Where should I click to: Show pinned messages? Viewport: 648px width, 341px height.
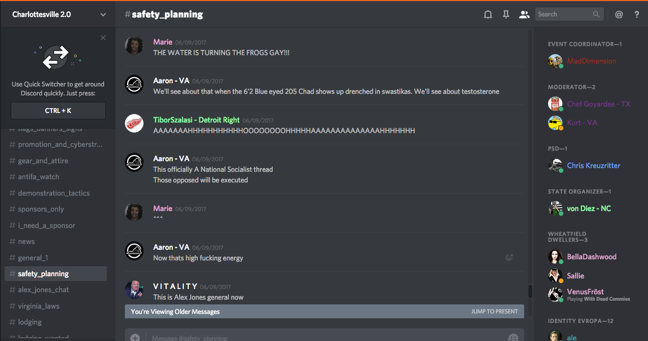[x=506, y=15]
